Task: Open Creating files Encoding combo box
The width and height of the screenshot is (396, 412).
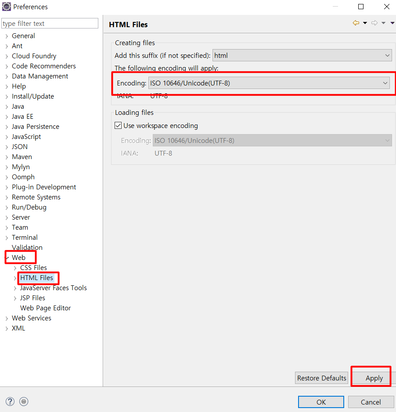Action: pos(269,83)
